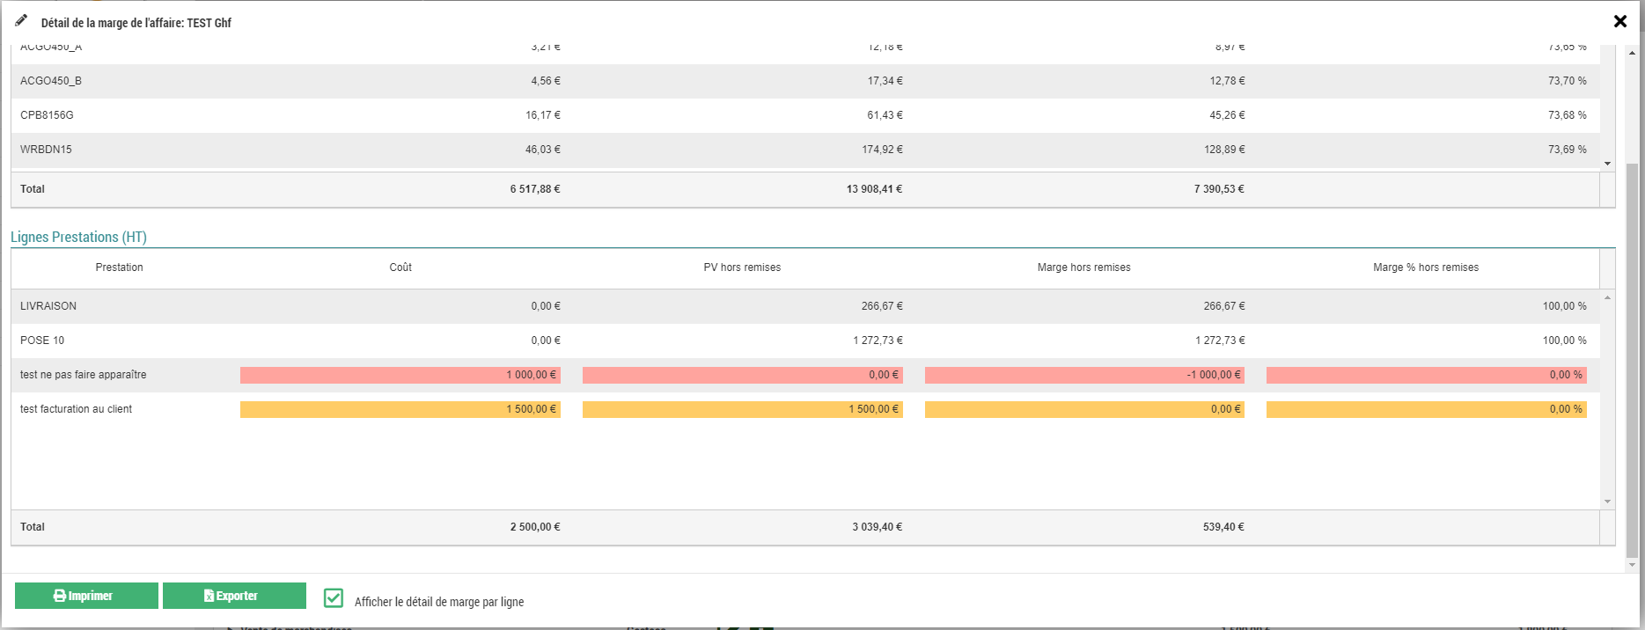Close the margin detail dialog
Image resolution: width=1645 pixels, height=630 pixels.
[x=1619, y=21]
